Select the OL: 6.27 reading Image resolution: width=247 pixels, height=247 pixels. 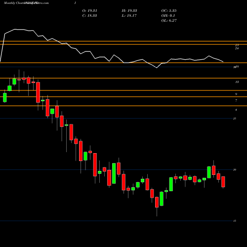[x=169, y=21]
